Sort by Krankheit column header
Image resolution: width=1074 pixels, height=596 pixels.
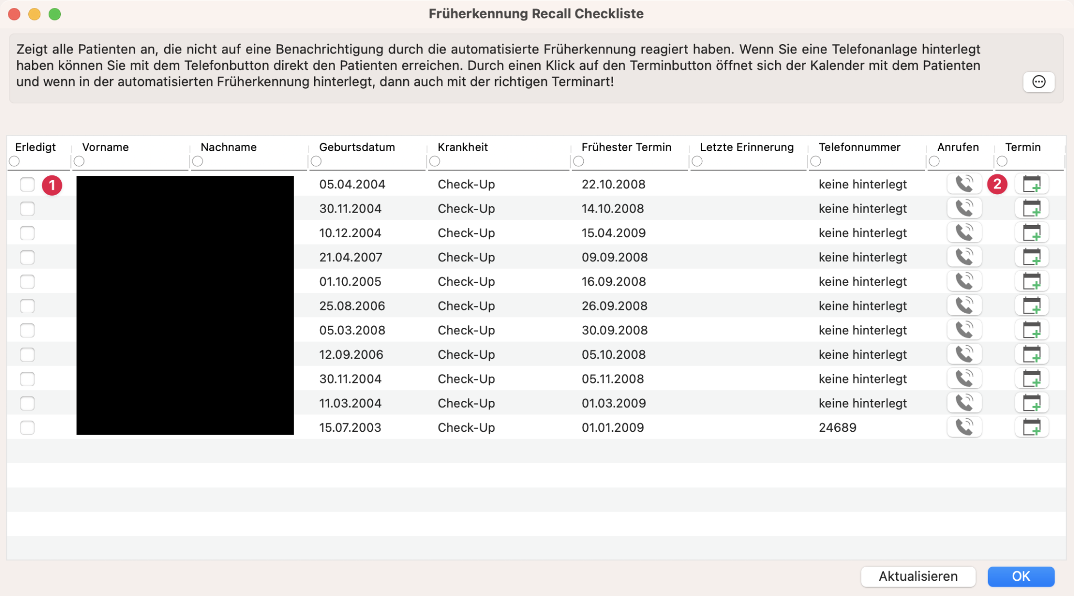(x=463, y=147)
